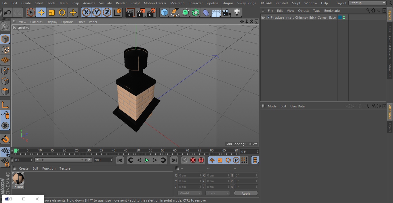Open the Render menu
393x203 pixels.
pos(121,3)
